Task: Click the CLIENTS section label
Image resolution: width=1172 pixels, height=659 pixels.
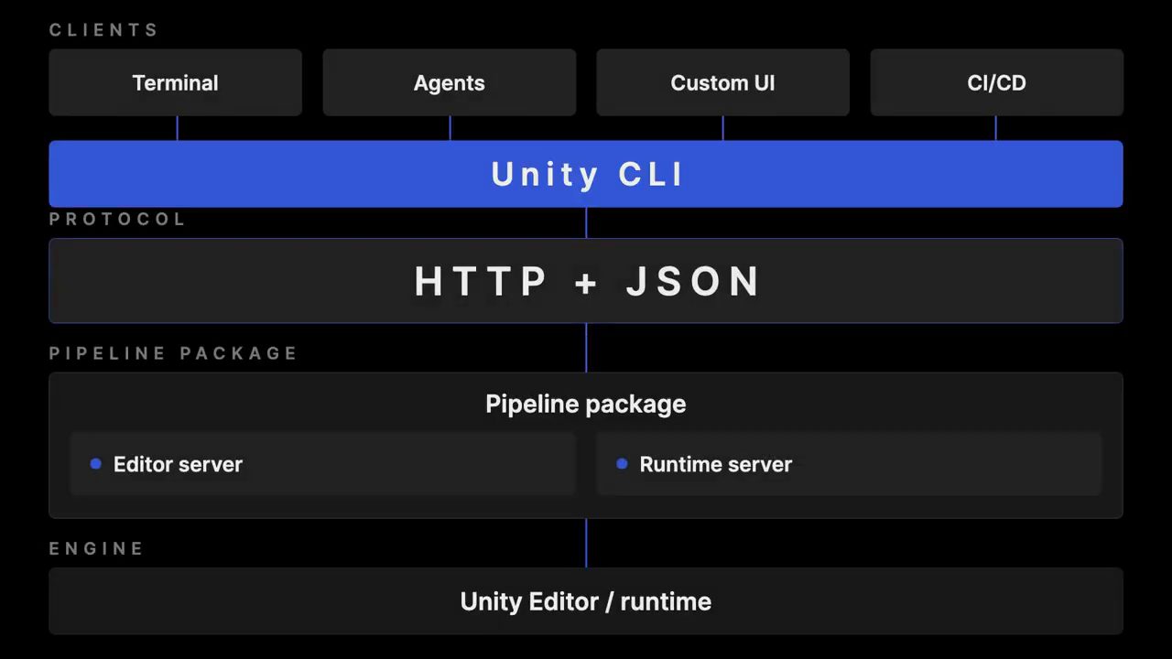Action: pyautogui.click(x=103, y=30)
